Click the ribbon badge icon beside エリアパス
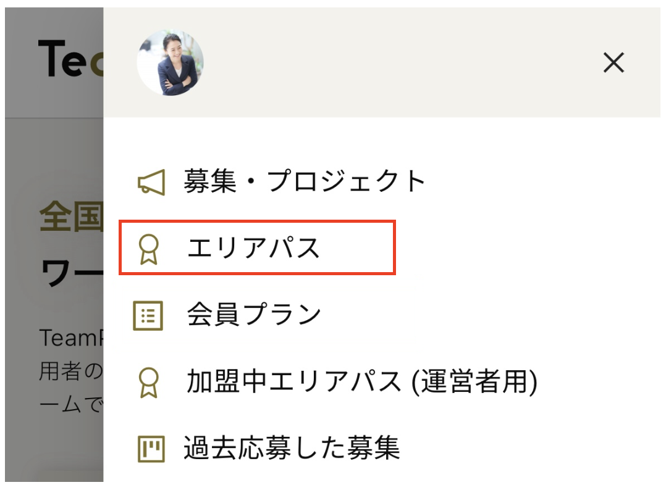 (149, 248)
